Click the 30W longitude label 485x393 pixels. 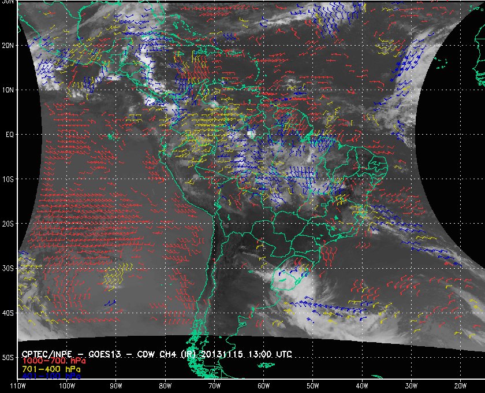click(x=411, y=386)
